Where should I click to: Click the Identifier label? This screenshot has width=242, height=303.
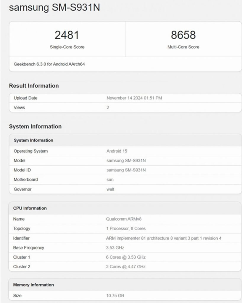pos(21,238)
